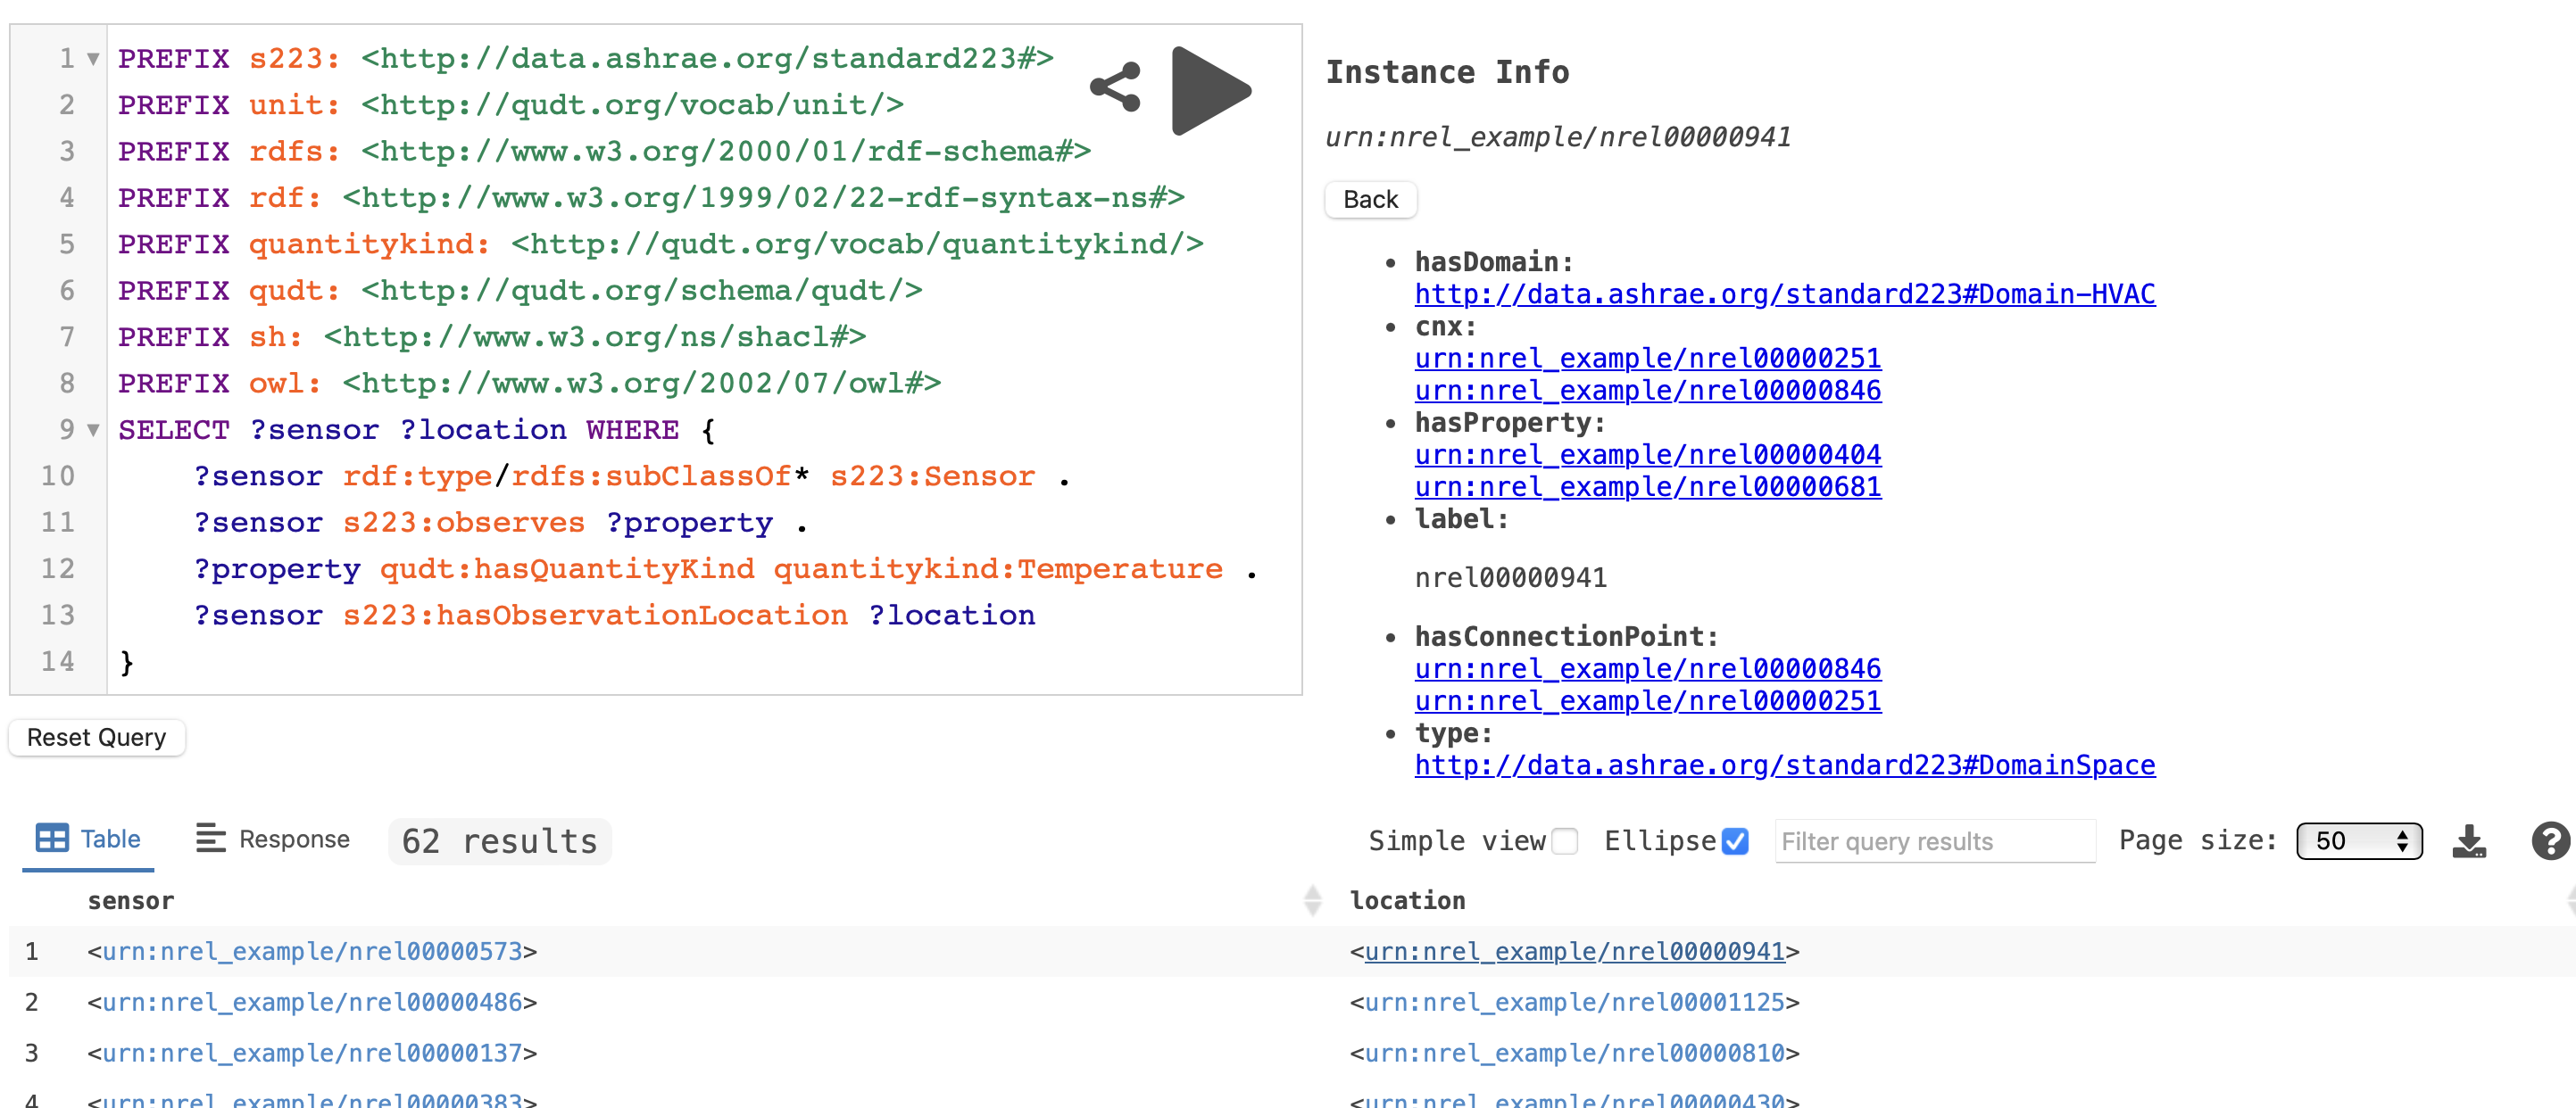The image size is (2576, 1108).
Task: Click the Filter query results field
Action: pos(1934,841)
